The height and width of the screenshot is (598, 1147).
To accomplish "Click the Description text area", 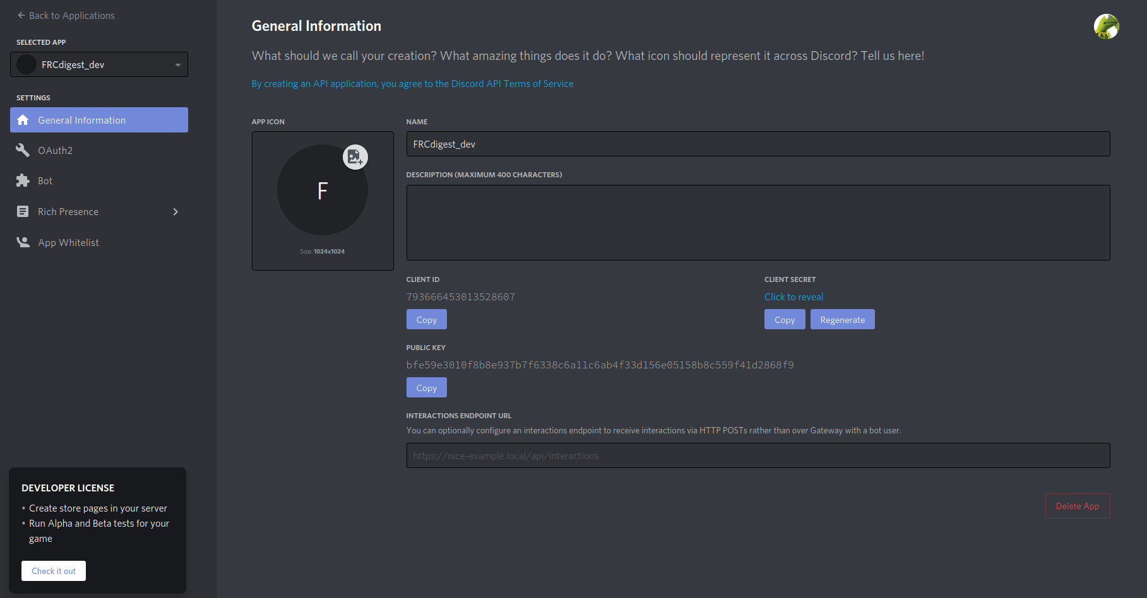I will [758, 223].
